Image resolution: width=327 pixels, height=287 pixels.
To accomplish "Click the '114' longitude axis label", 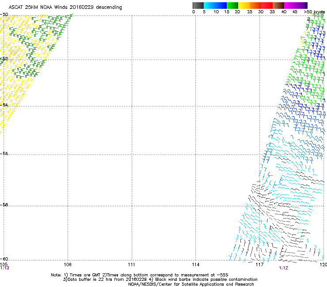I will click(x=196, y=264).
